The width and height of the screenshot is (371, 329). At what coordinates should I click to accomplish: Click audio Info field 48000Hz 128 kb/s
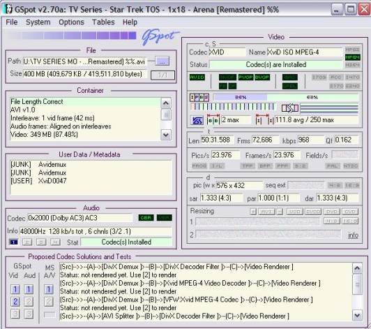[x=96, y=231]
